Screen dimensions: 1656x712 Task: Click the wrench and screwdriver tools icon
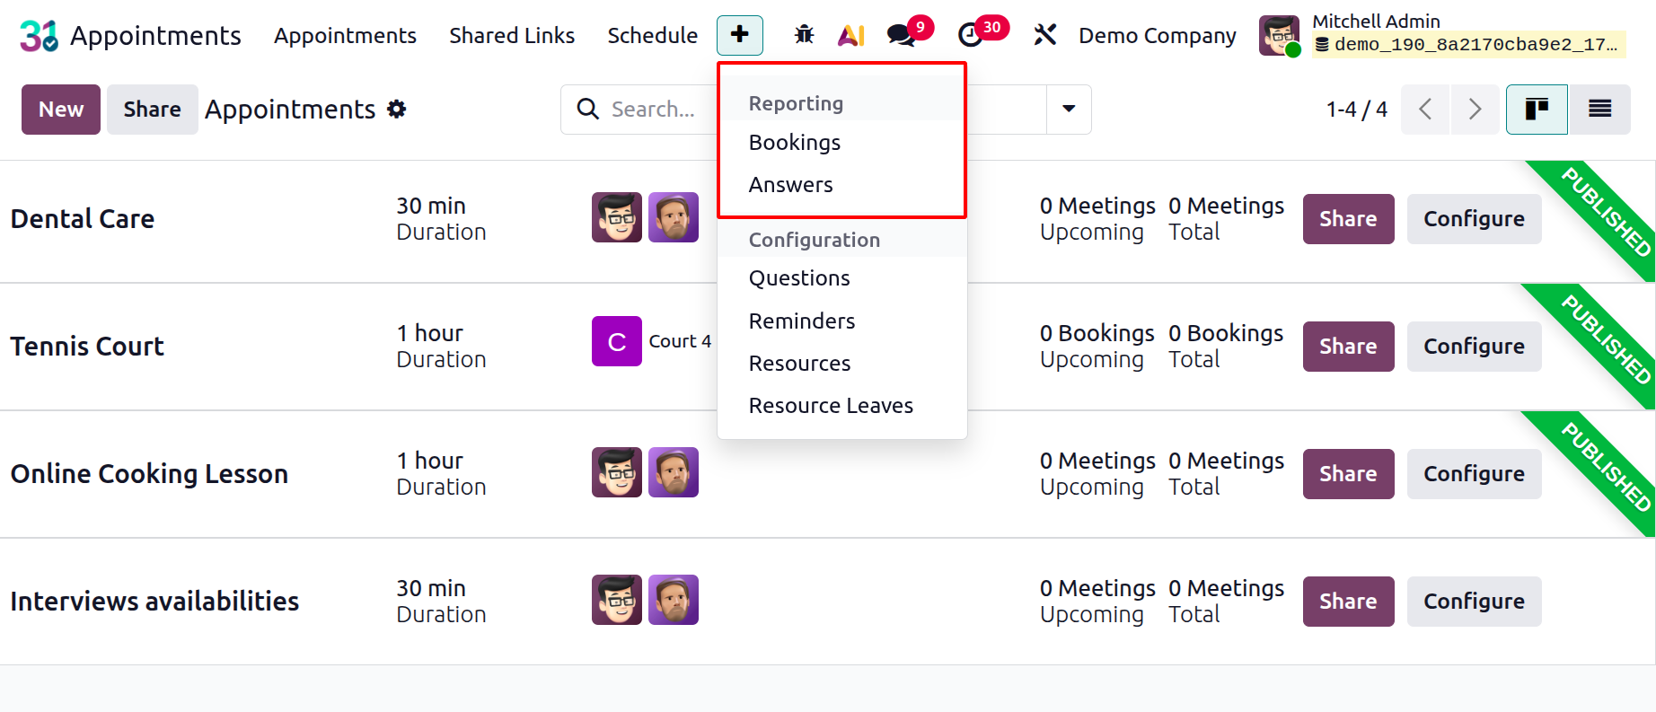click(1044, 35)
